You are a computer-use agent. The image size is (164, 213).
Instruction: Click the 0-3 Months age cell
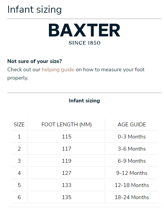pos(132,136)
